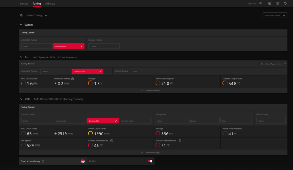The width and height of the screenshot is (293, 170).
Task: Select CPU Default automatic tuning
Action: [56, 71]
